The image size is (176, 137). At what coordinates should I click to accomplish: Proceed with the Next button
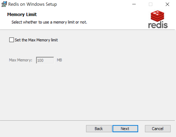[125, 129]
